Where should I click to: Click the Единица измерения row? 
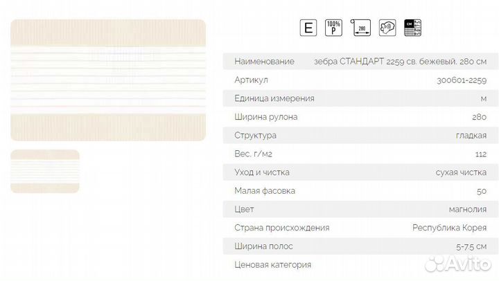[x=360, y=98]
